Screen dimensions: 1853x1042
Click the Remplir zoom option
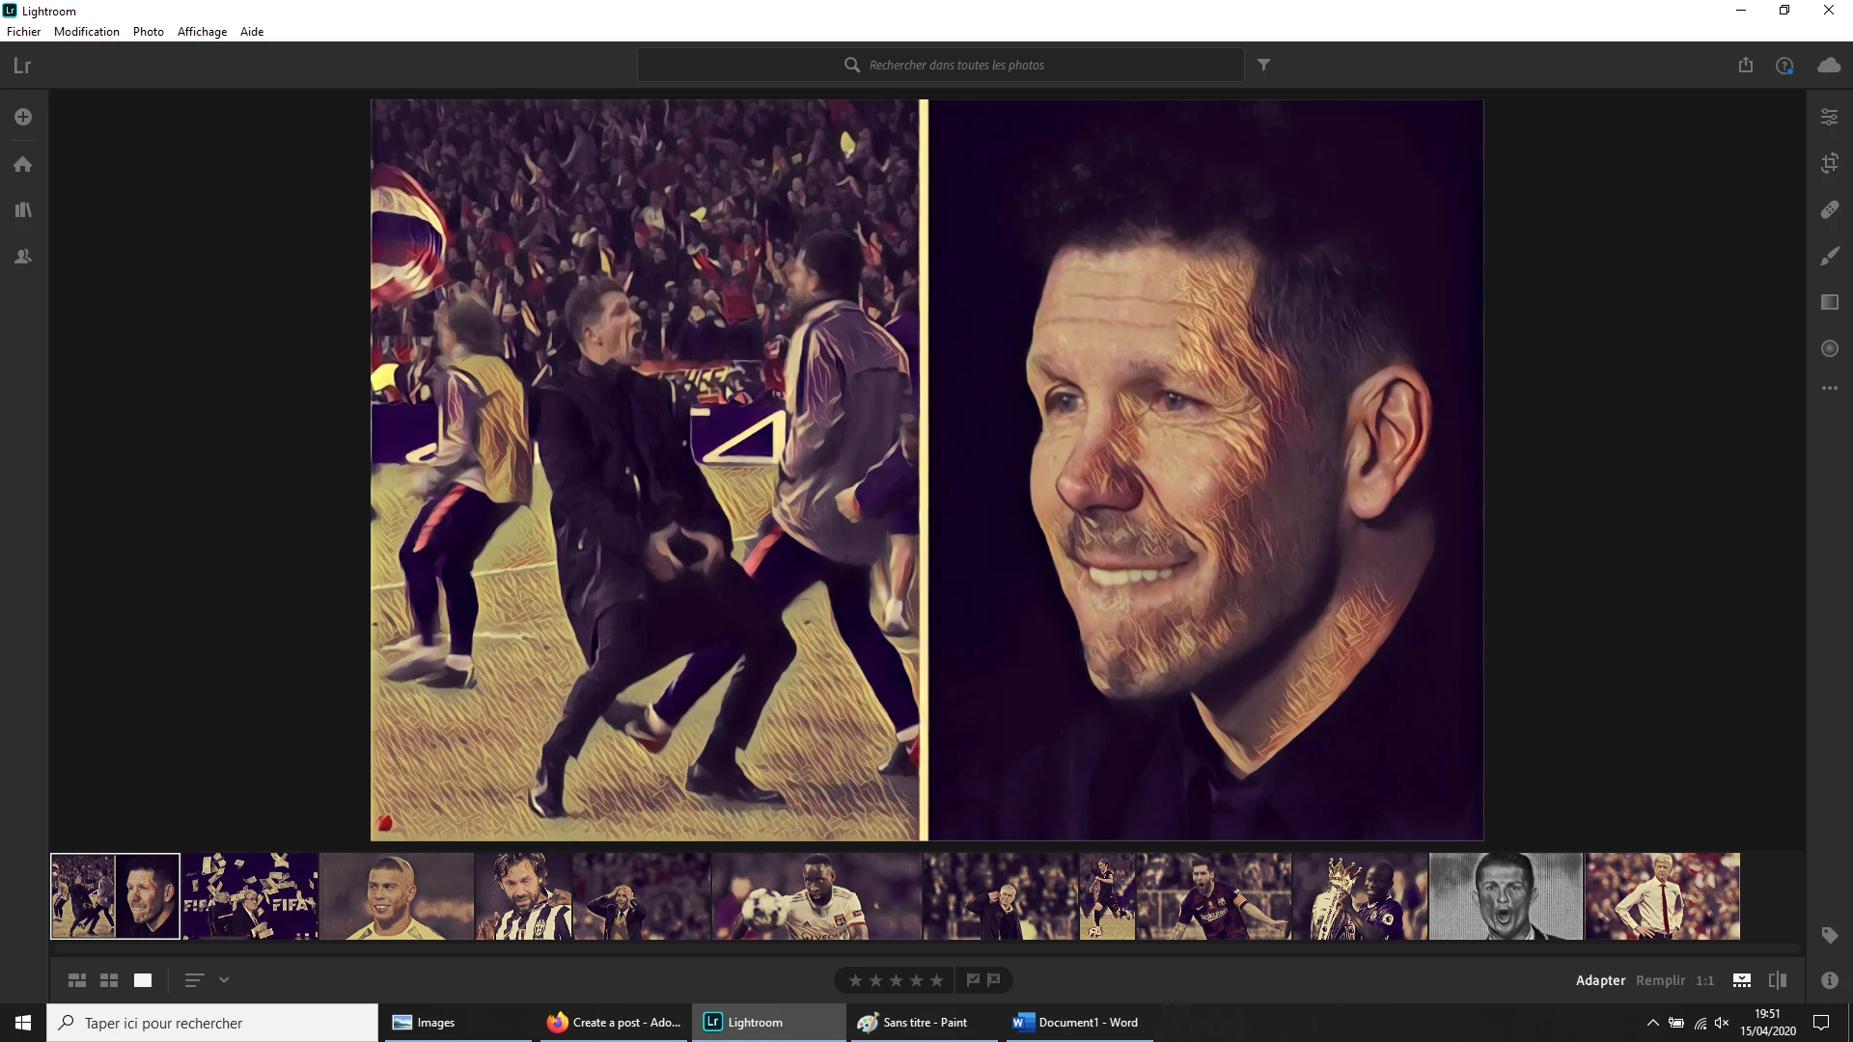coord(1660,979)
